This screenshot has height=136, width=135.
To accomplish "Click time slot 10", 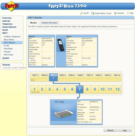I will (x=102, y=89).
